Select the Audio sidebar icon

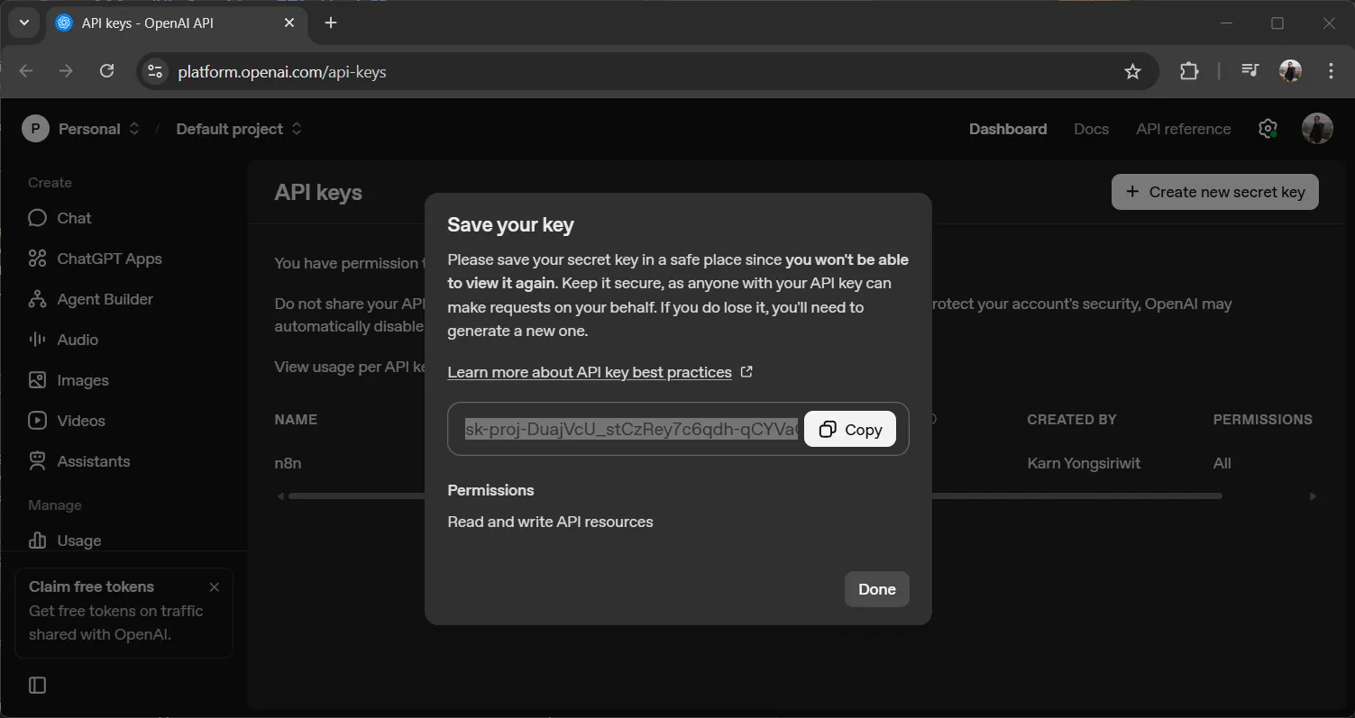click(x=37, y=340)
